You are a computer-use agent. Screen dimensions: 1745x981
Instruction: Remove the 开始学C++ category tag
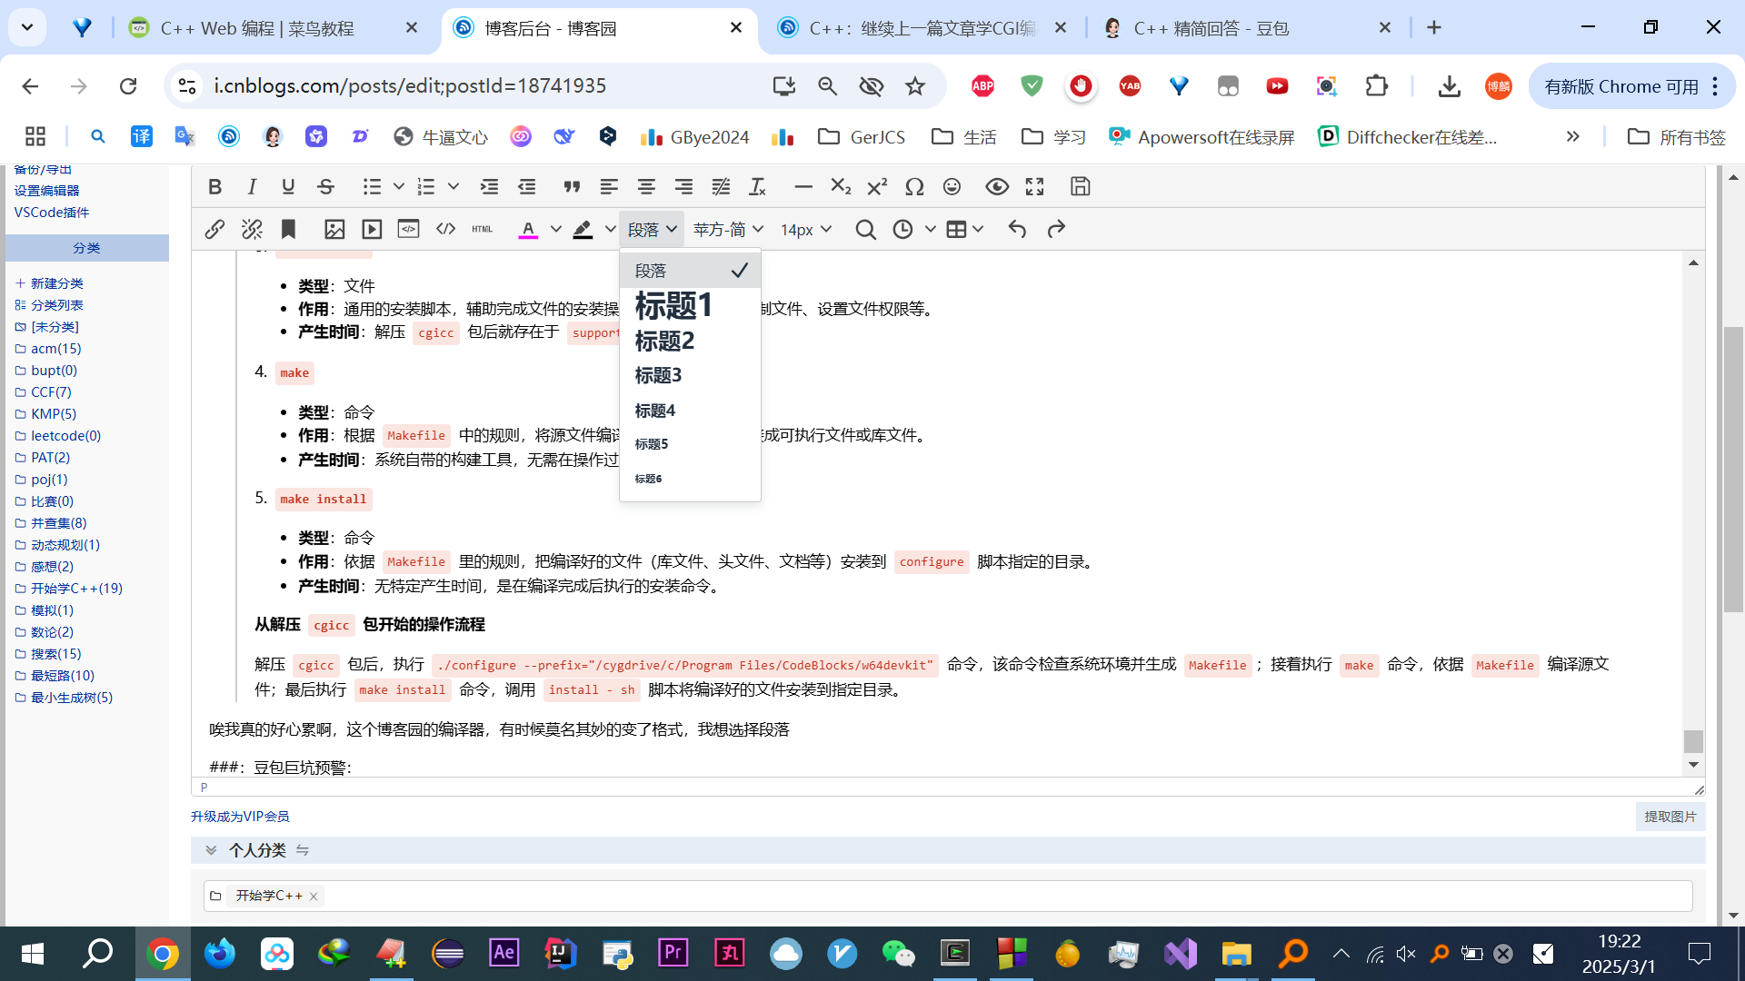[x=314, y=897]
